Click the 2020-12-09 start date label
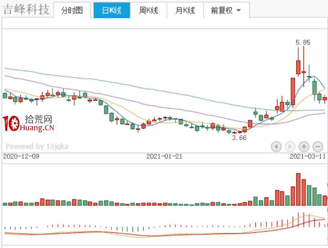The image size is (328, 248). click(21, 156)
